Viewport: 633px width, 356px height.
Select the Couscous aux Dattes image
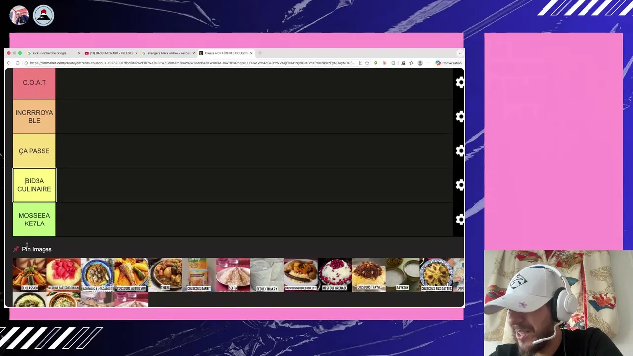click(436, 274)
